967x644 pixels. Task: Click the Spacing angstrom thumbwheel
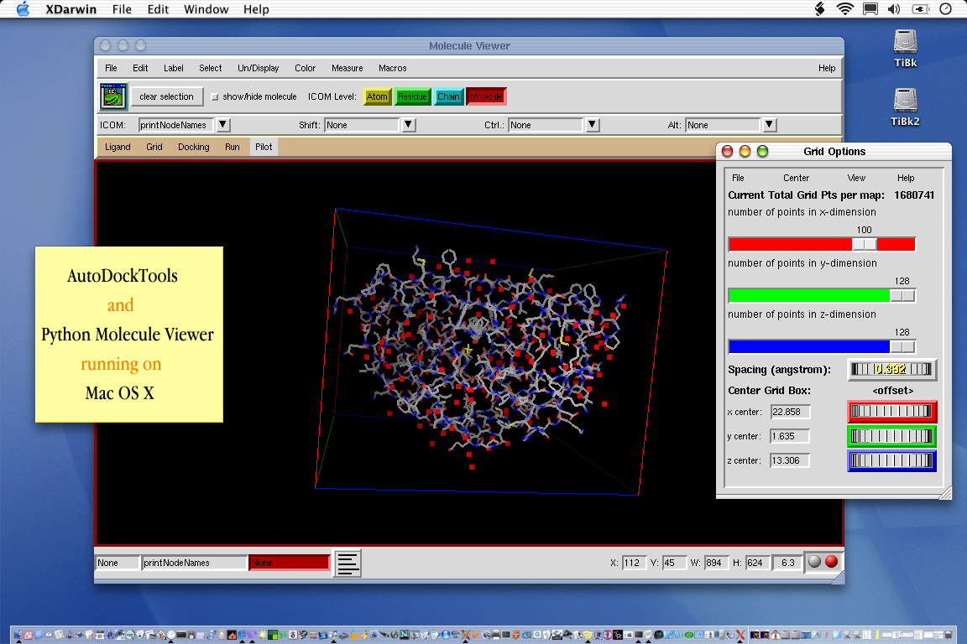[x=891, y=370]
